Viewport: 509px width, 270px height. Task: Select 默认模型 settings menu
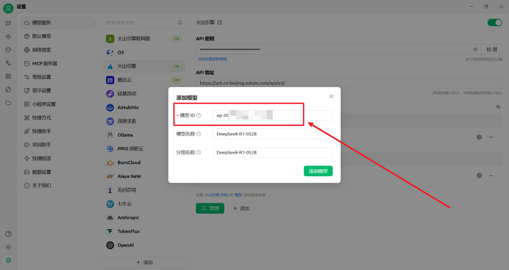click(58, 36)
